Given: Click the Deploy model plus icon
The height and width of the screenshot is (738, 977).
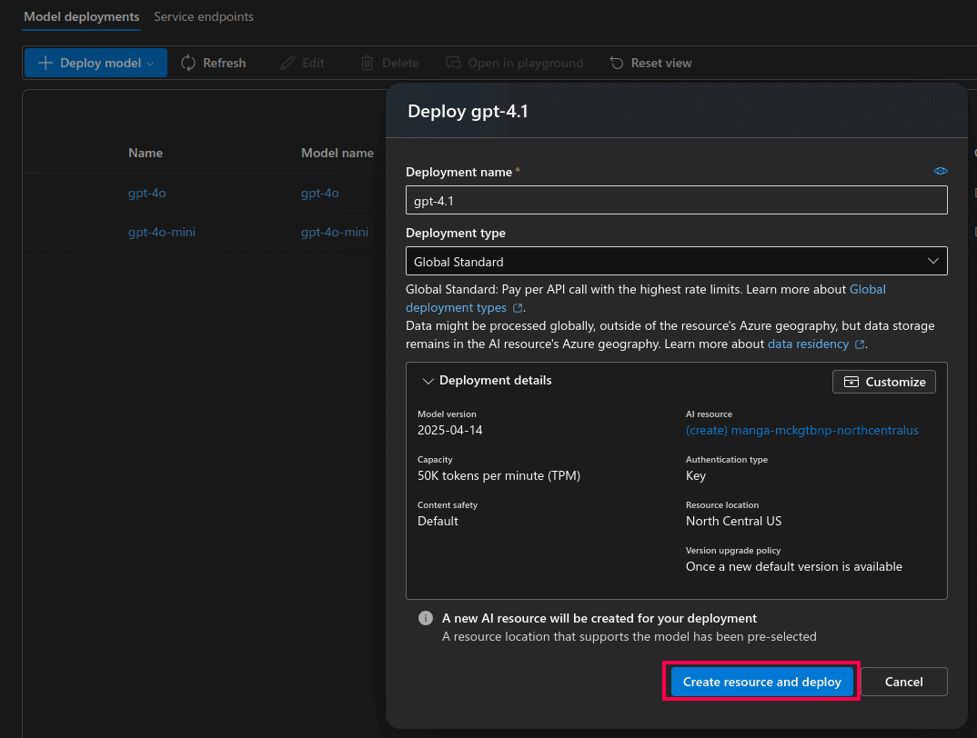Looking at the screenshot, I should 45,62.
